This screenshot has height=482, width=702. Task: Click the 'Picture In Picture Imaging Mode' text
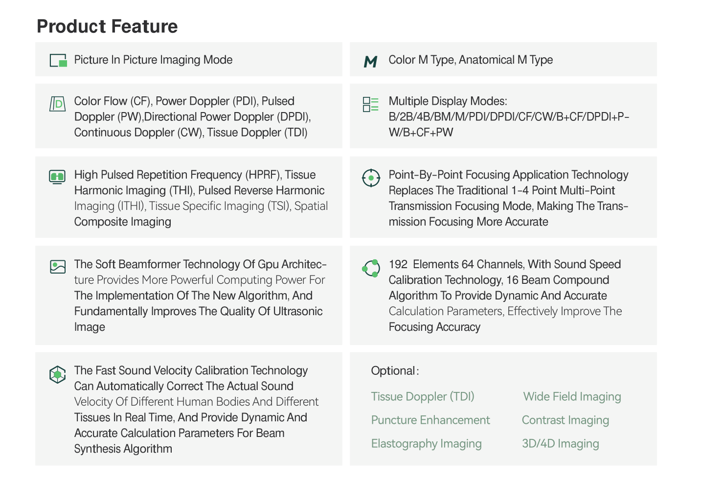click(153, 60)
